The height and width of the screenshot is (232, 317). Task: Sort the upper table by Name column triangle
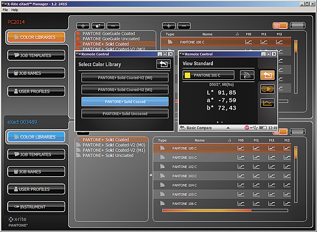(237, 34)
